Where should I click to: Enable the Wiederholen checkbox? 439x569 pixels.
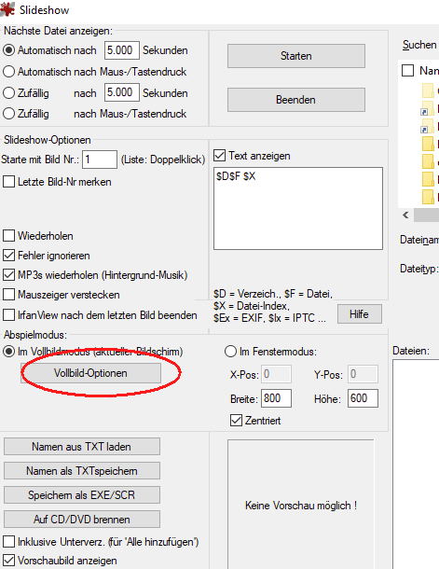(x=8, y=236)
